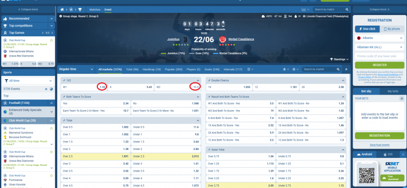Close the mobile application banner
Image resolution: width=407 pixels, height=188 pixels.
[x=403, y=154]
